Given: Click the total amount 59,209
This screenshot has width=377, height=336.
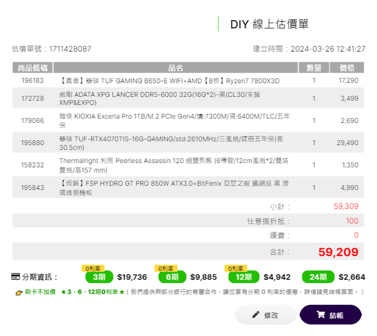Looking at the screenshot, I should tap(338, 252).
